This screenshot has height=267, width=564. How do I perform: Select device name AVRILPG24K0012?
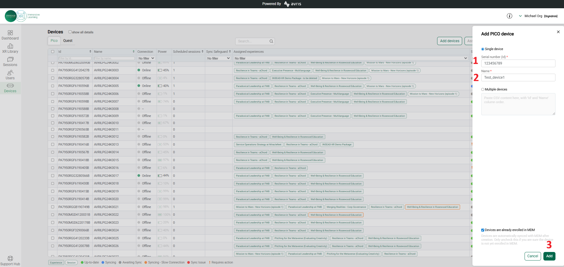pyautogui.click(x=106, y=137)
